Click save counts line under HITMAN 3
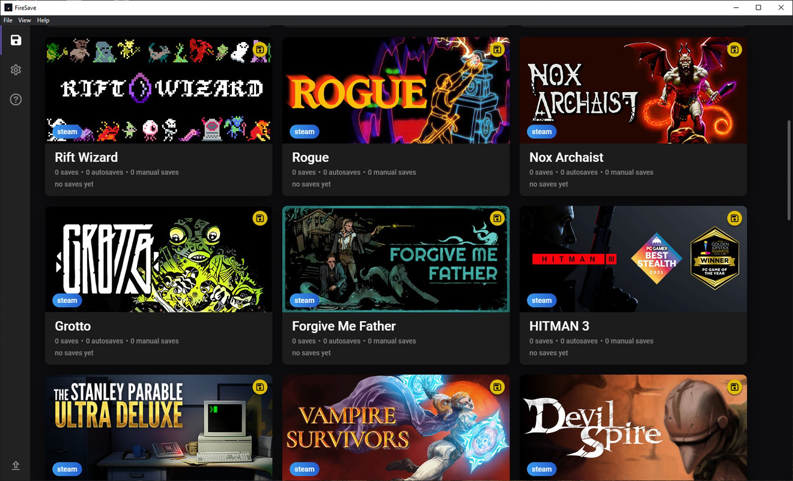793x481 pixels. pyautogui.click(x=591, y=341)
